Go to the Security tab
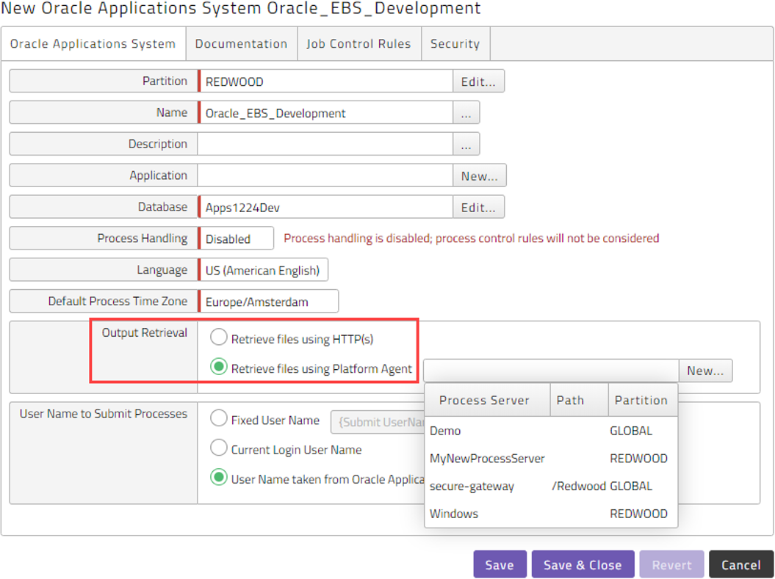Screen dimensions: 775x579 pyautogui.click(x=455, y=44)
